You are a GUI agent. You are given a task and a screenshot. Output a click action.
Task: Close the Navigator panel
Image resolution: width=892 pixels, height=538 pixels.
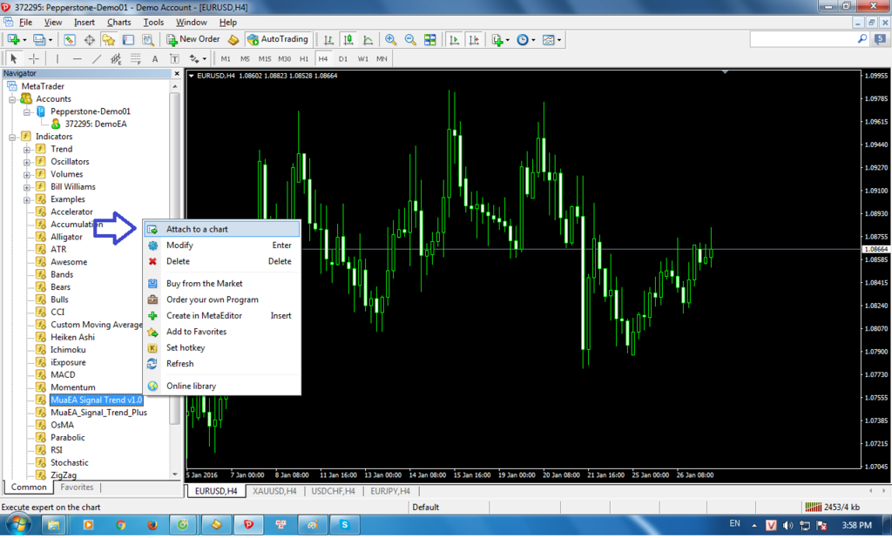[x=176, y=73]
